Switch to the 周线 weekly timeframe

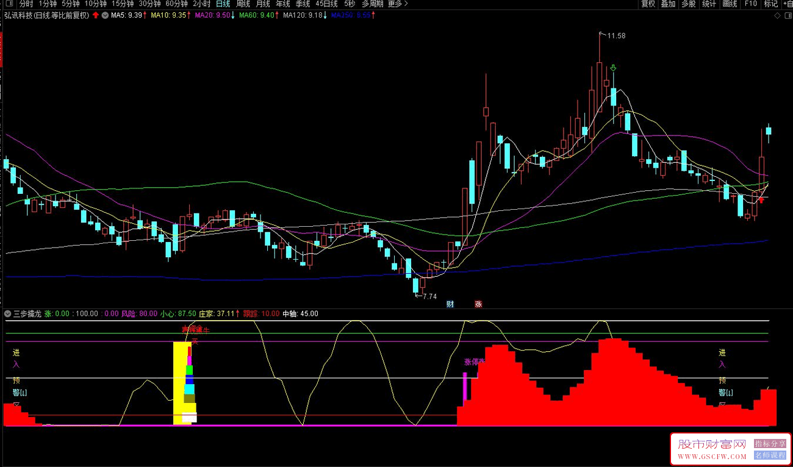(x=243, y=4)
